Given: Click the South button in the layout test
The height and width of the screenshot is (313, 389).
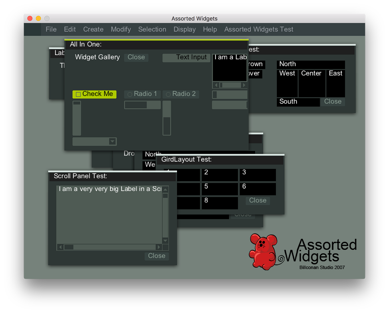Looking at the screenshot, I should [298, 101].
